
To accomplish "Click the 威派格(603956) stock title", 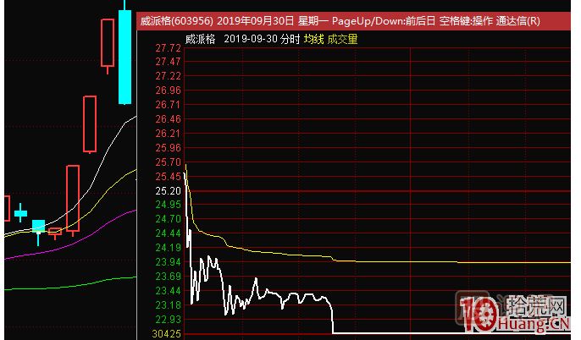I will [177, 21].
